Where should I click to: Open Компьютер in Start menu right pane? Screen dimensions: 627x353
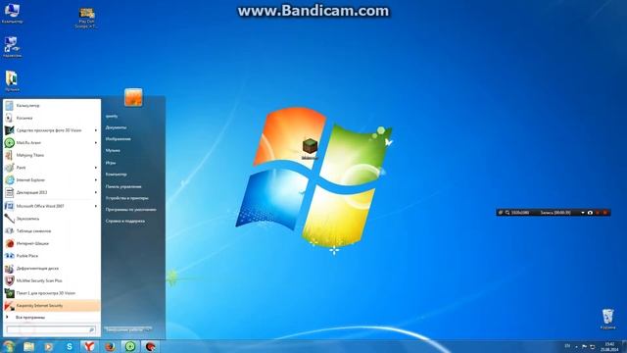click(116, 175)
